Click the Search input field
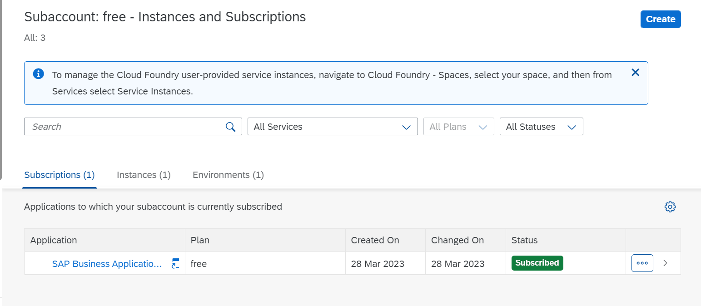The image size is (701, 306). (114, 126)
